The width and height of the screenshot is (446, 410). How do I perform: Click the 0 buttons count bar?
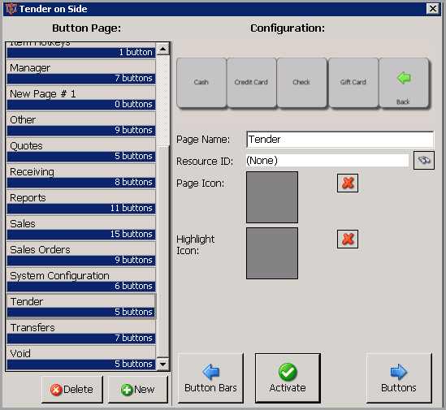[81, 105]
